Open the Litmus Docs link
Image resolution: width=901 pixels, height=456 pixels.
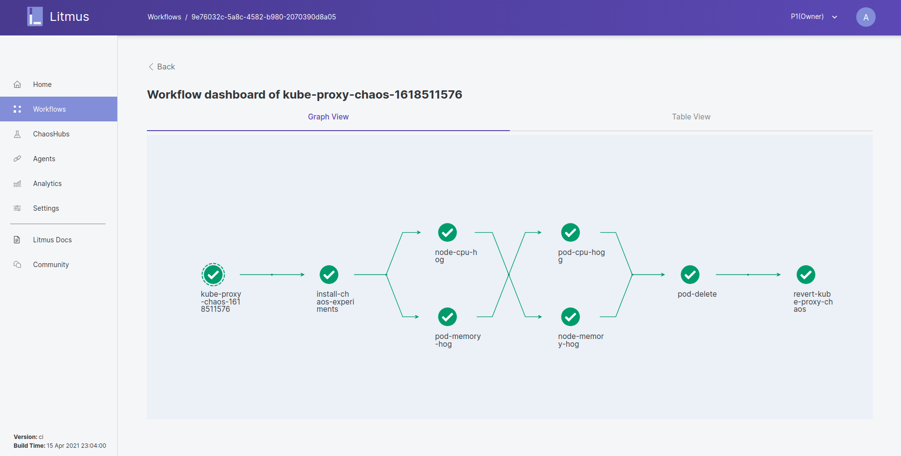(x=58, y=240)
